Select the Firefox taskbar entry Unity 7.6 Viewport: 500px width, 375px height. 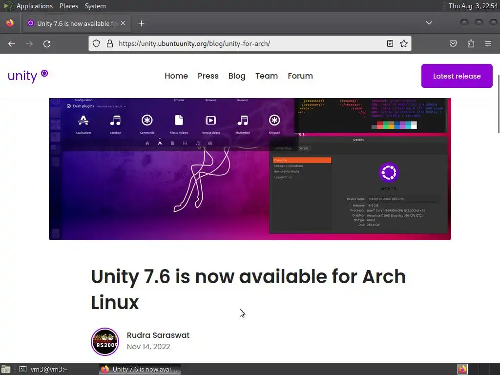[140, 369]
